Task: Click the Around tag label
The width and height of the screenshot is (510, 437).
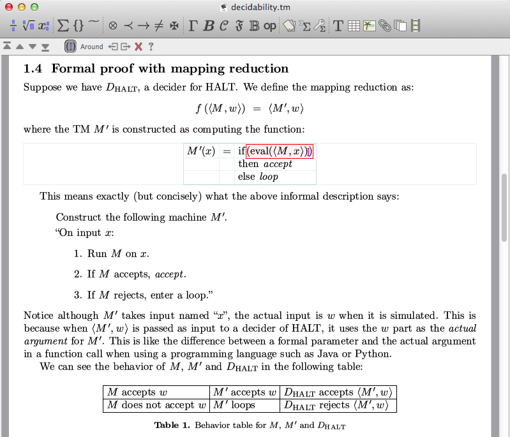Action: pos(91,47)
